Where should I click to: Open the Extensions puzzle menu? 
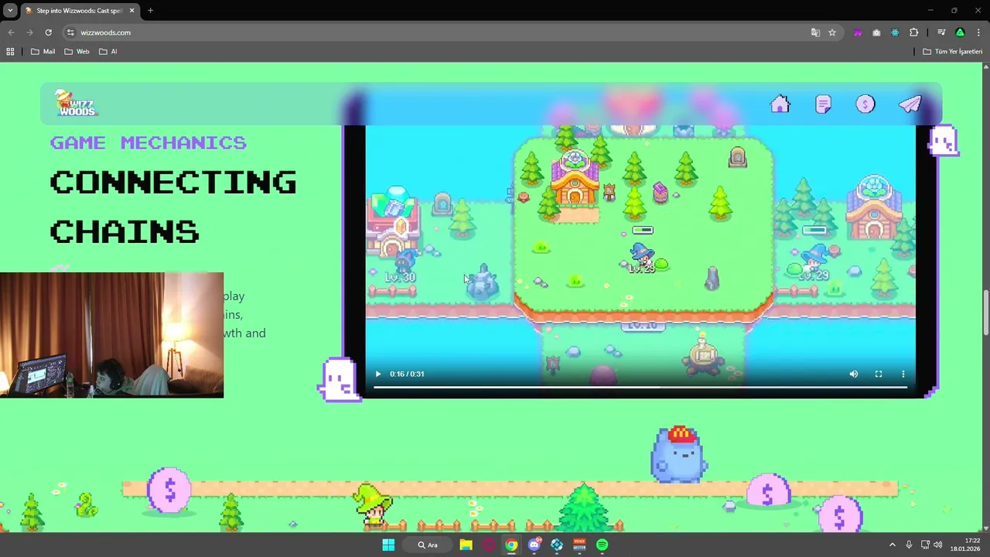pyautogui.click(x=914, y=32)
